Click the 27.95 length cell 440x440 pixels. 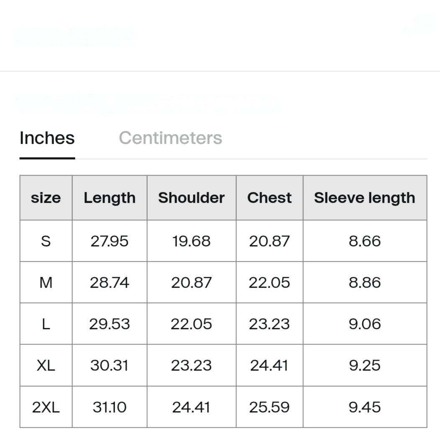[110, 241]
